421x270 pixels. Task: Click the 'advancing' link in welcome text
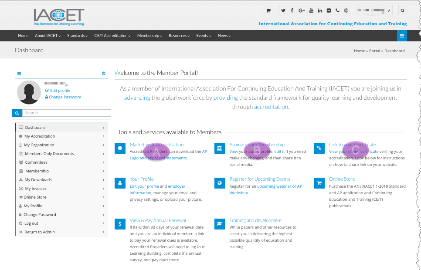click(x=137, y=98)
